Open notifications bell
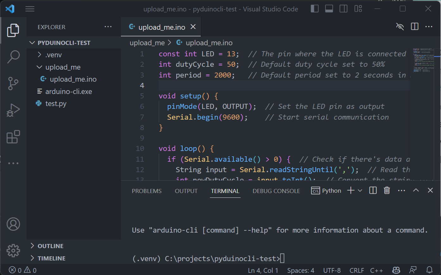This screenshot has width=441, height=275. pos(429,270)
